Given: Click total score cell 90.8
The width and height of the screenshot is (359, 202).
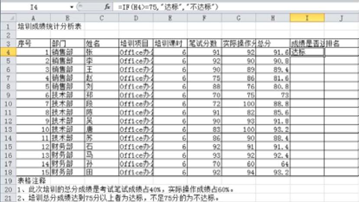Looking at the screenshot, I should pos(273,61).
